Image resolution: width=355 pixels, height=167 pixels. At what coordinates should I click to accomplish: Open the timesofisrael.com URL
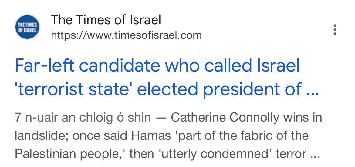[126, 35]
